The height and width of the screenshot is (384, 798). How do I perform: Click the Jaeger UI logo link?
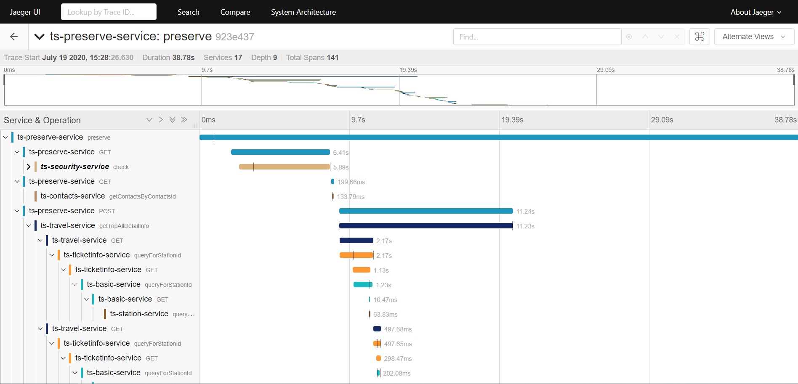(x=25, y=12)
